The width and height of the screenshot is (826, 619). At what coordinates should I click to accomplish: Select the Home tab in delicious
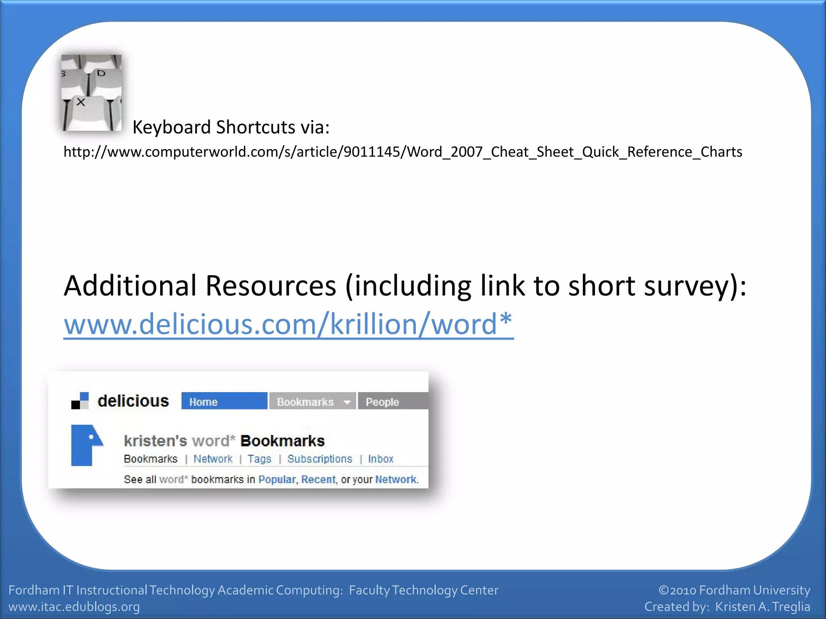point(224,401)
